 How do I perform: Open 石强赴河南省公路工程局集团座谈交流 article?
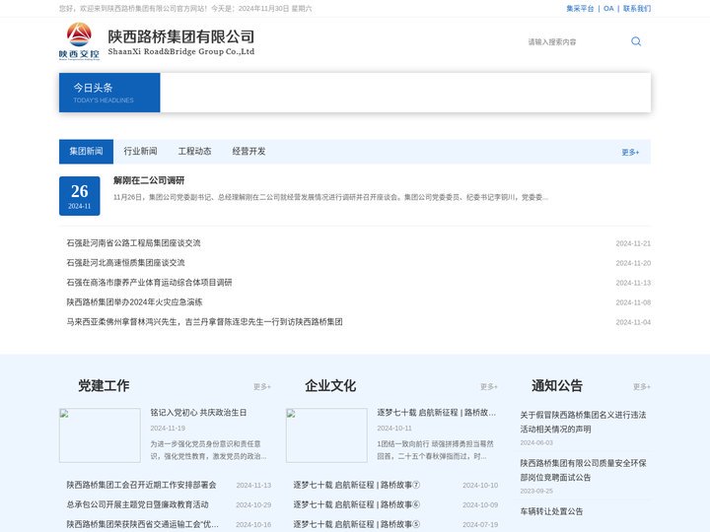133,243
